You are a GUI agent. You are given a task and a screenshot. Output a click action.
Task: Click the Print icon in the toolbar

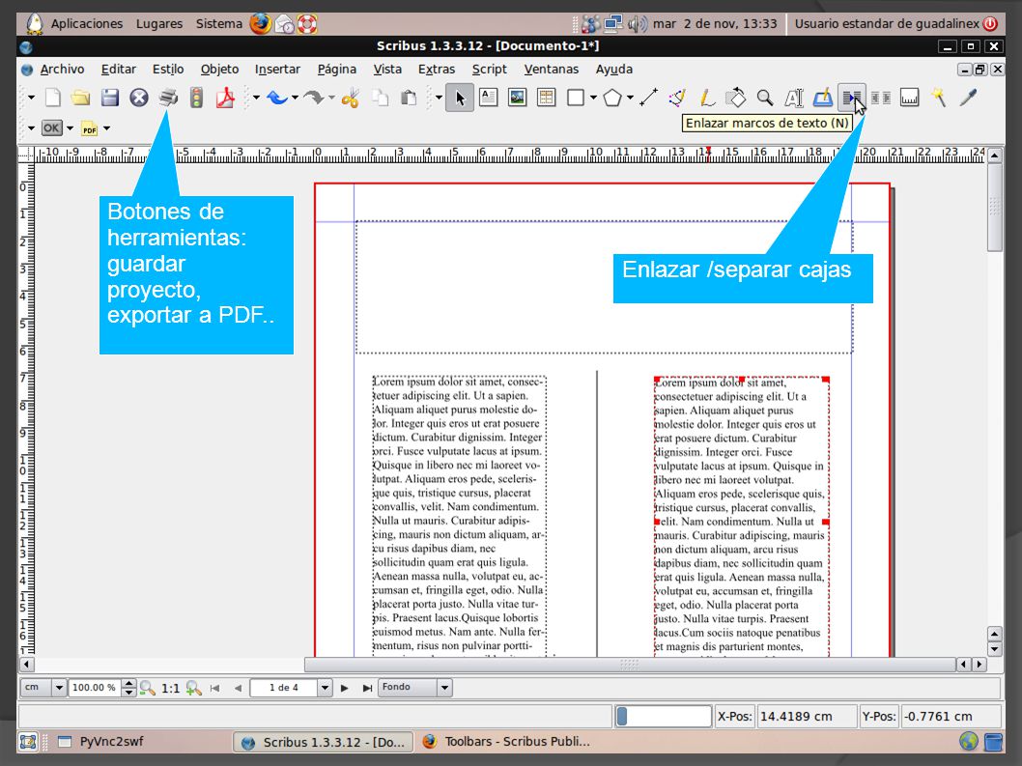pos(168,98)
